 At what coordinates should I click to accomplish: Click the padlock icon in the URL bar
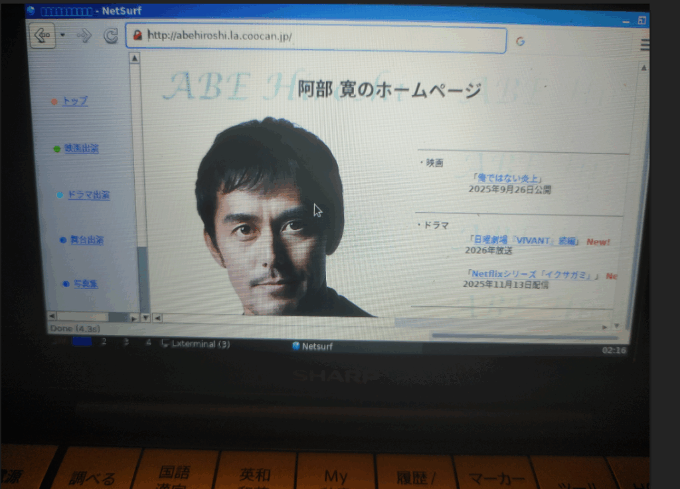tap(137, 36)
